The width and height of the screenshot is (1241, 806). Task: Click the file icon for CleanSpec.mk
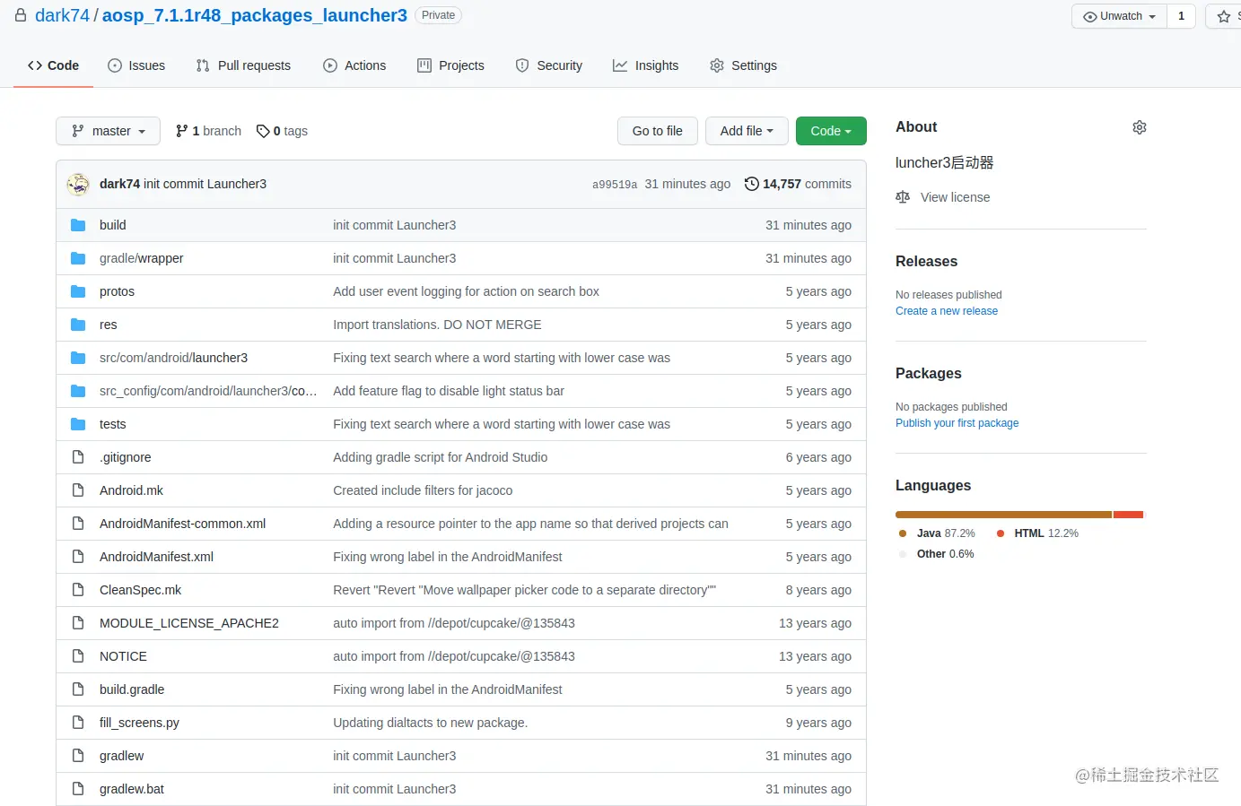[78, 590]
